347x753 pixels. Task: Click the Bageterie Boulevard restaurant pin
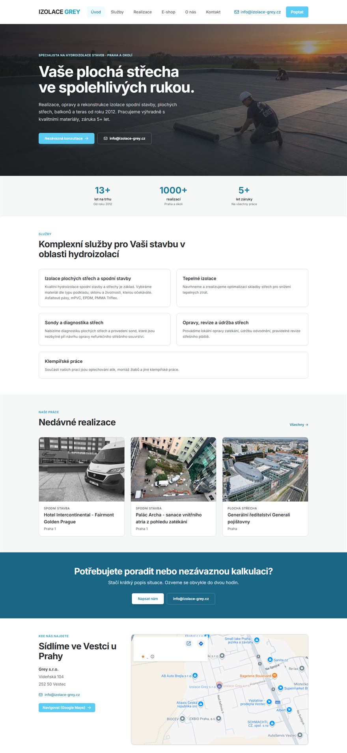(x=275, y=676)
